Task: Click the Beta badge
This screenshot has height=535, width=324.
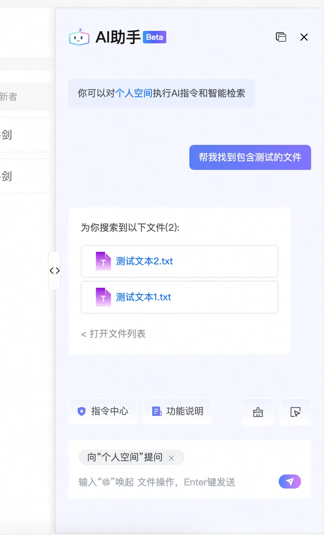Action: [x=155, y=37]
